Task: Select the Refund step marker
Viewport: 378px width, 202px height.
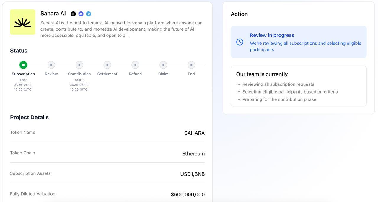Action: [x=135, y=65]
